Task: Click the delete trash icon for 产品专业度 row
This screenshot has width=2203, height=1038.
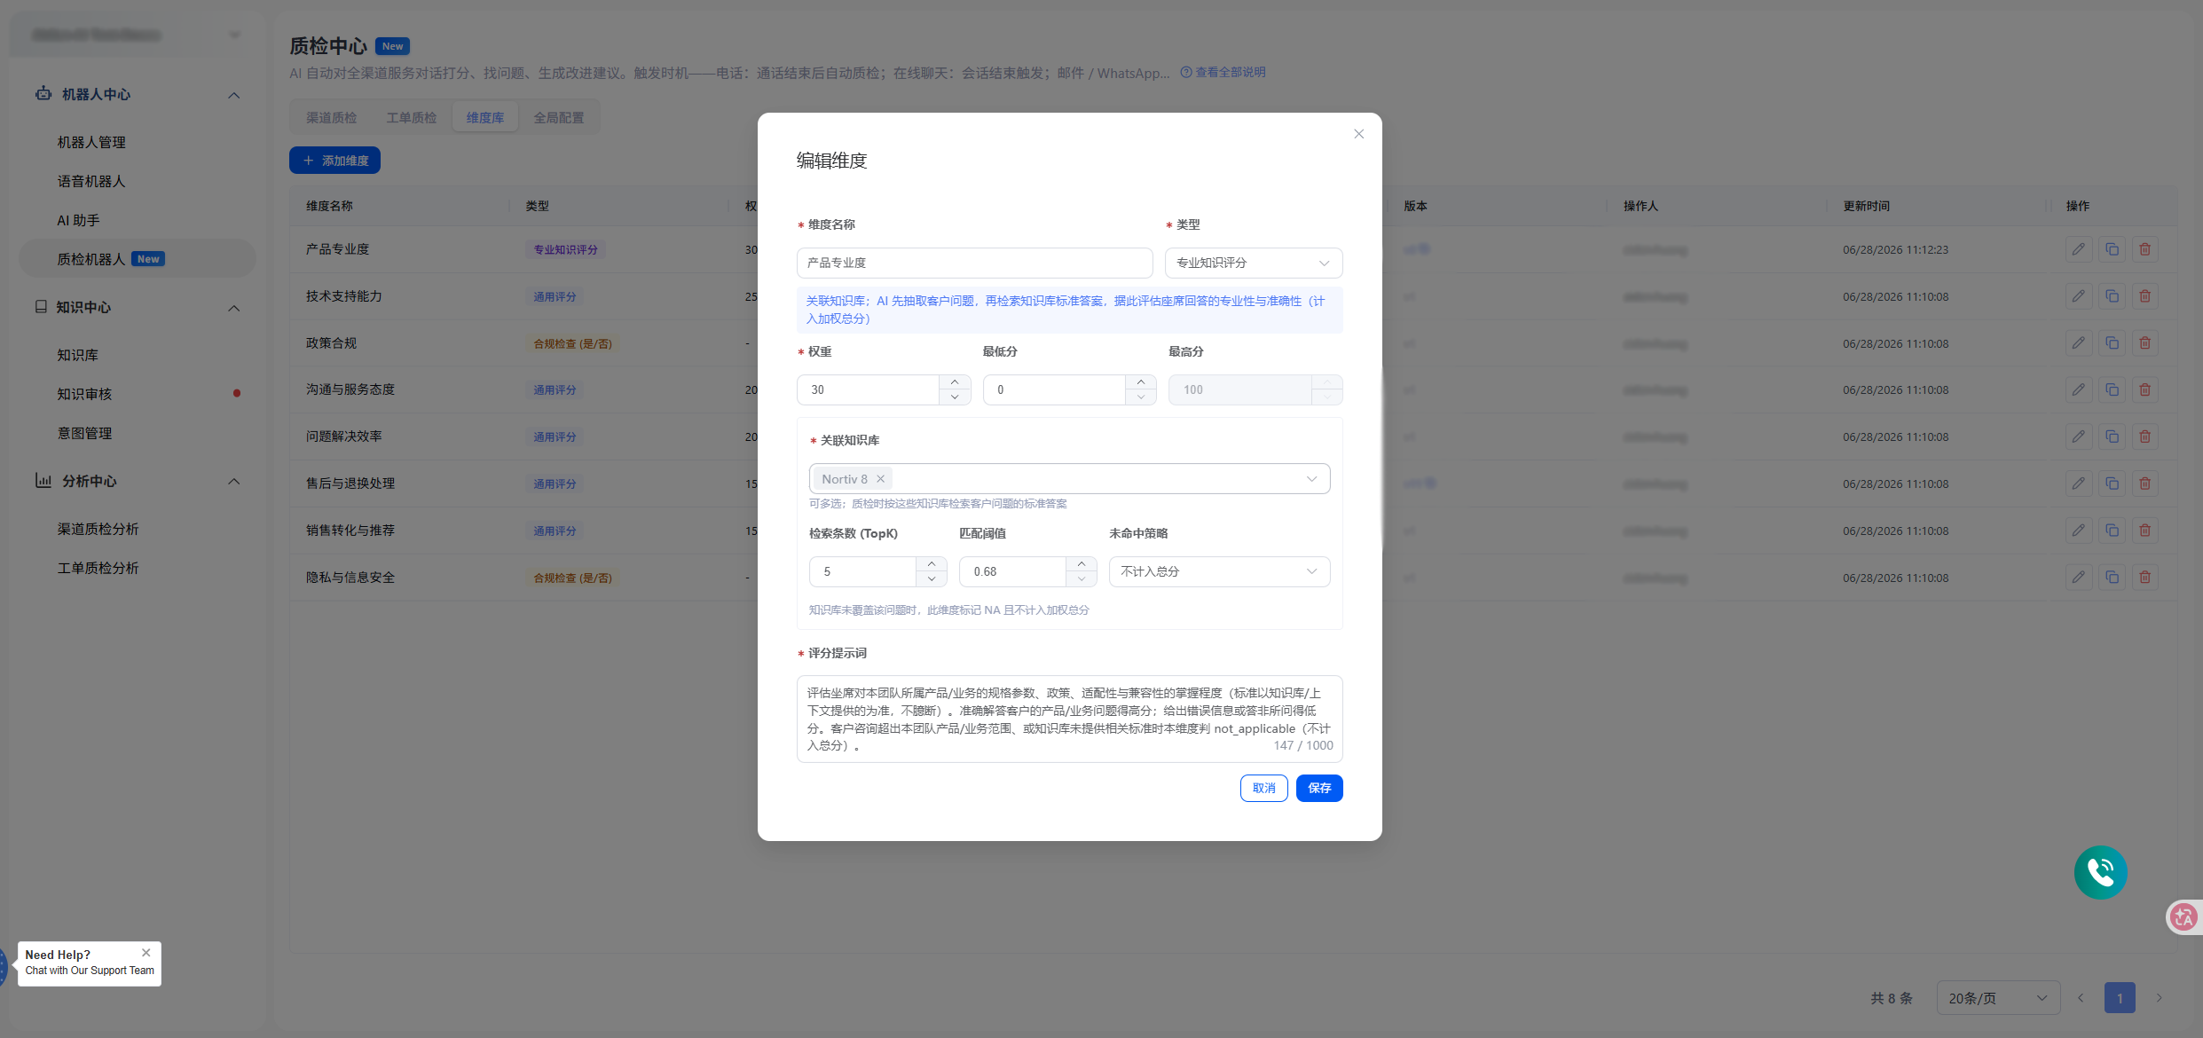Action: point(2144,249)
